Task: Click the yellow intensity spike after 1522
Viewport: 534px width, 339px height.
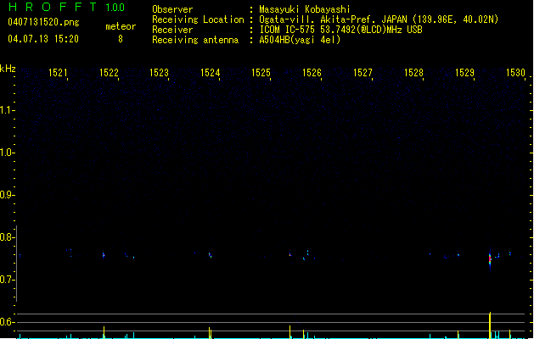Action: (104, 332)
